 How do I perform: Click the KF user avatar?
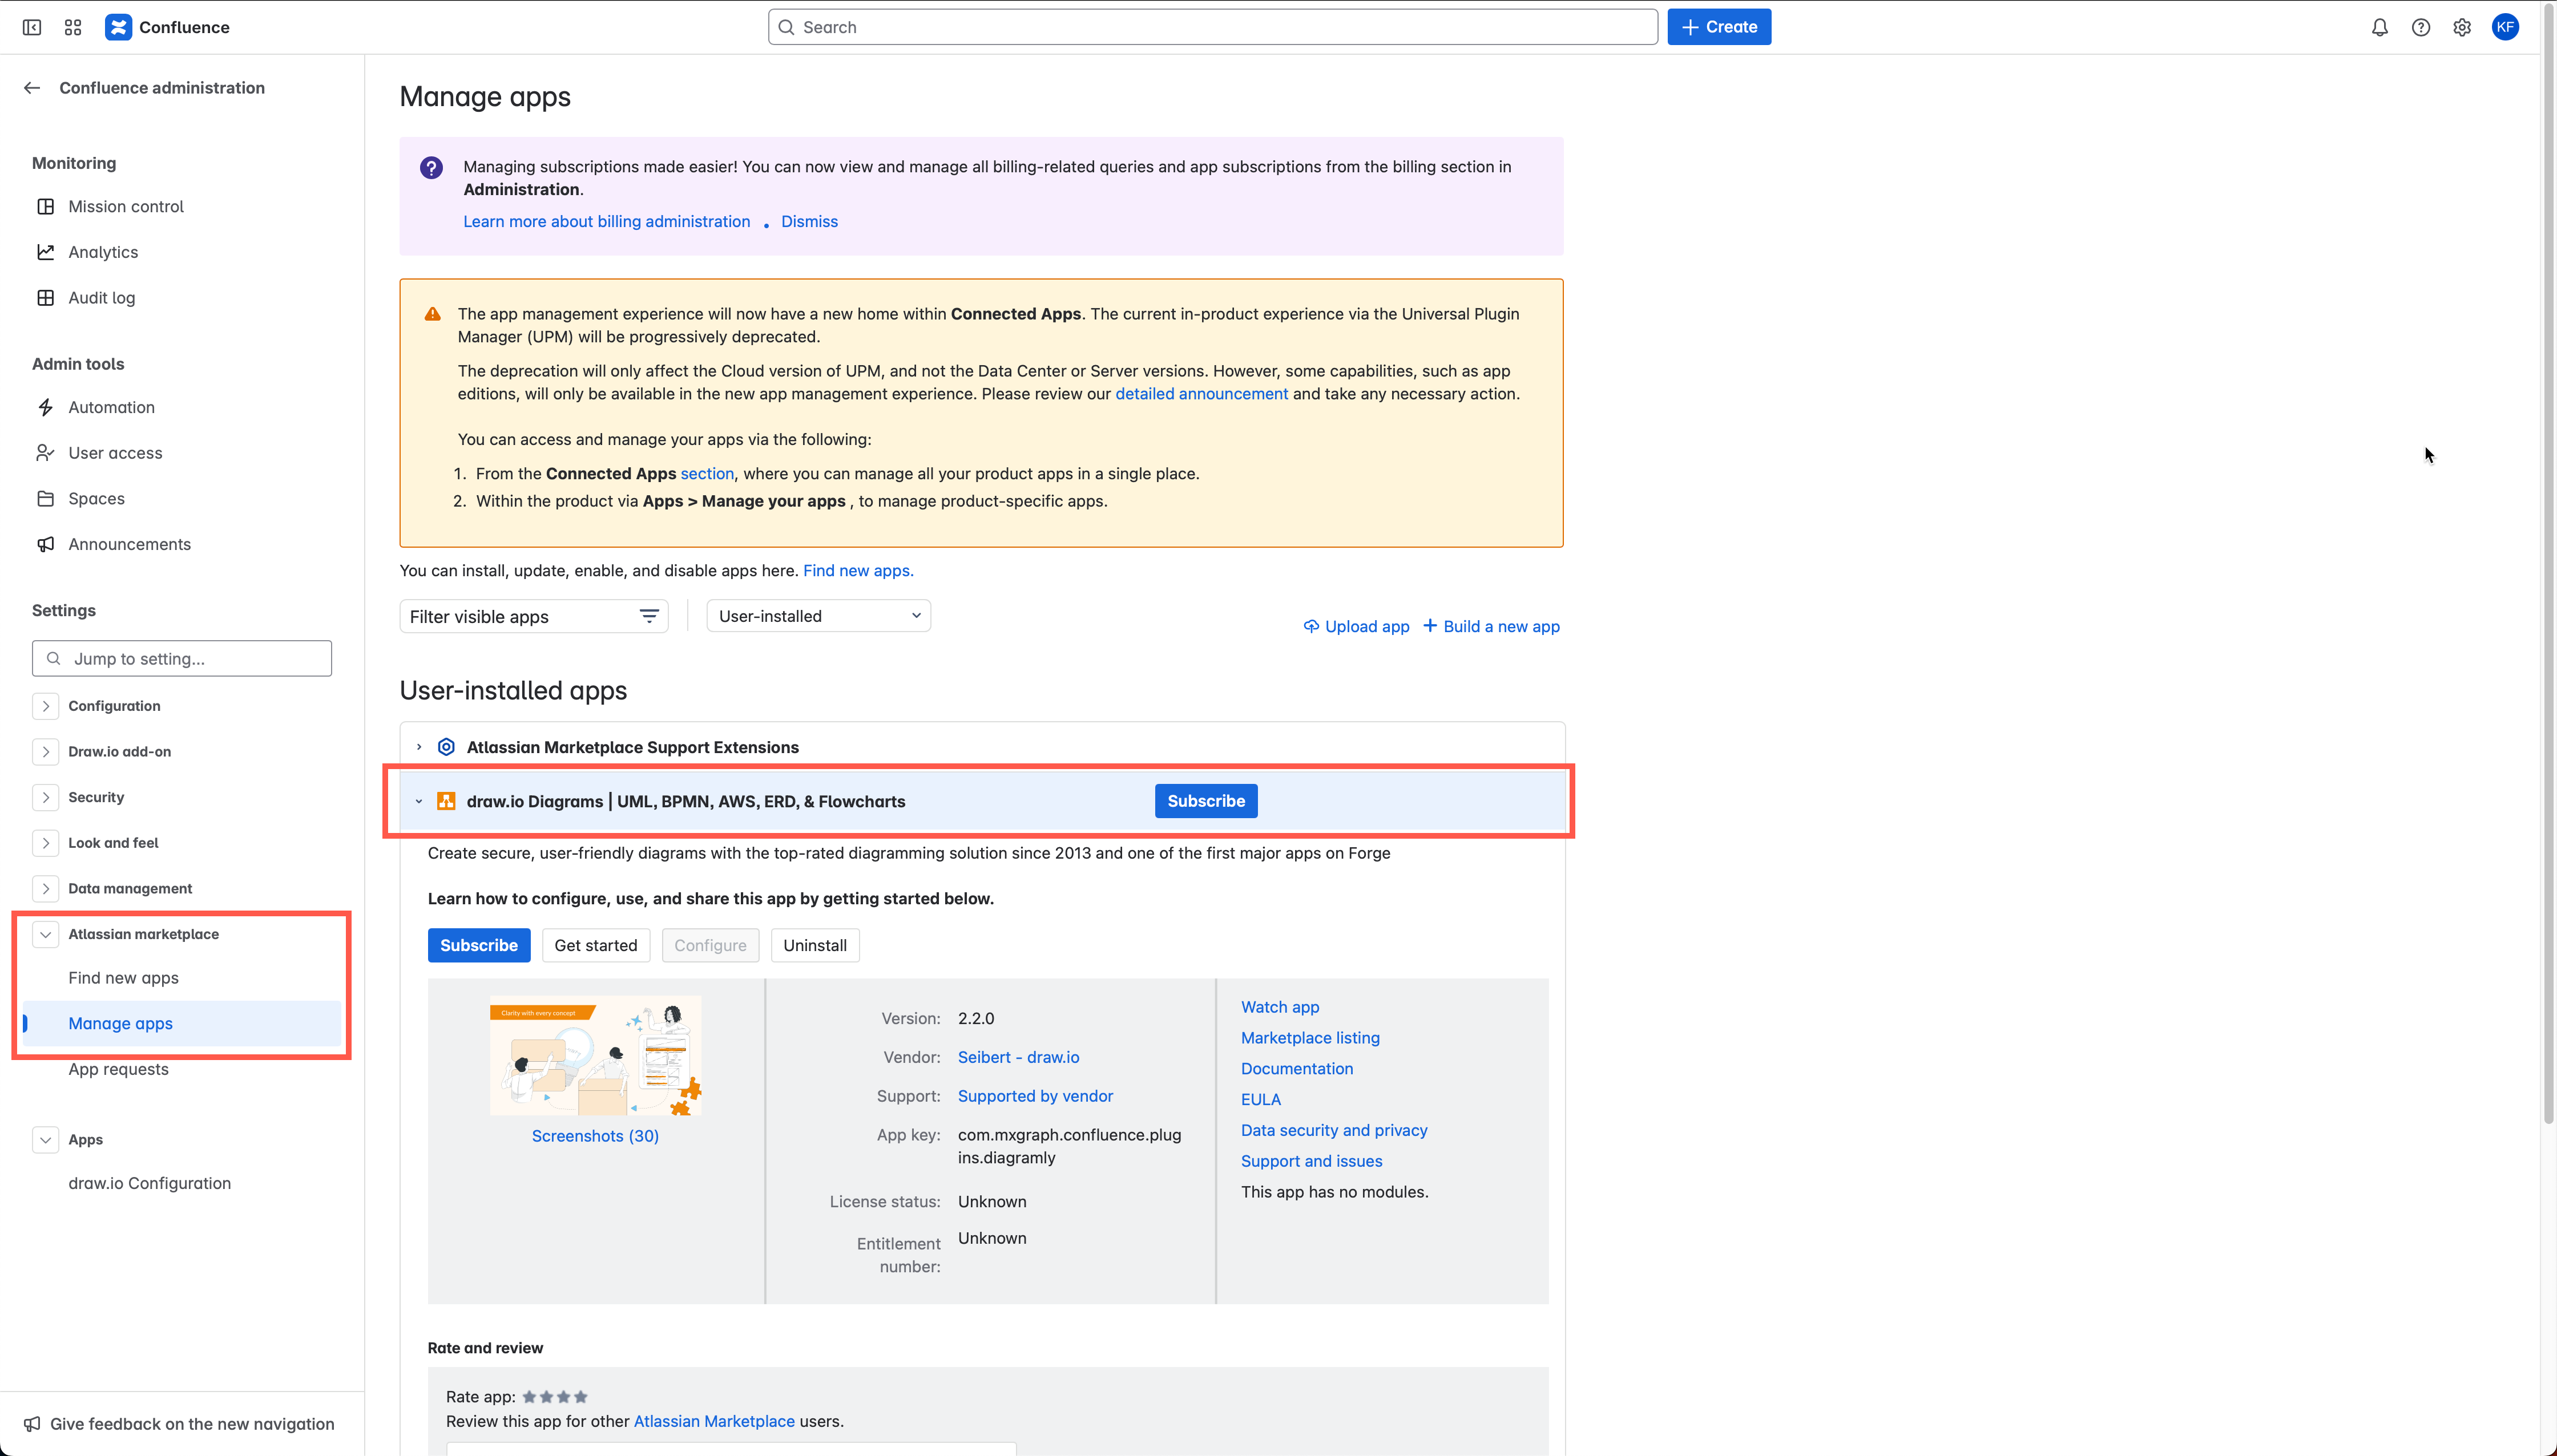[2506, 27]
